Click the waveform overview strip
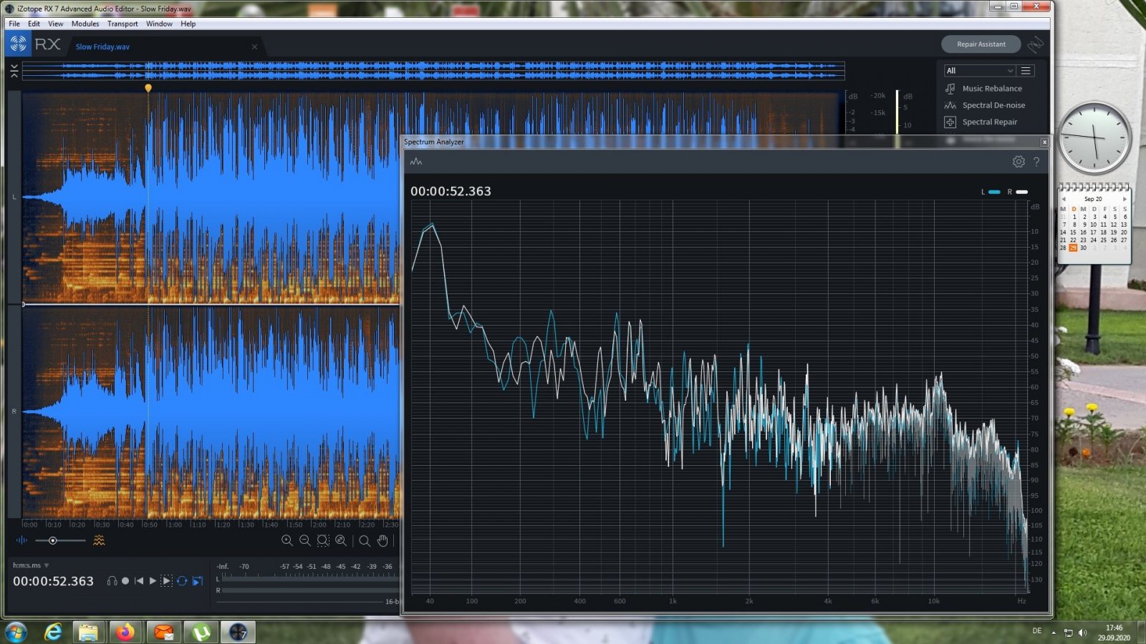This screenshot has height=644, width=1146. coord(433,70)
